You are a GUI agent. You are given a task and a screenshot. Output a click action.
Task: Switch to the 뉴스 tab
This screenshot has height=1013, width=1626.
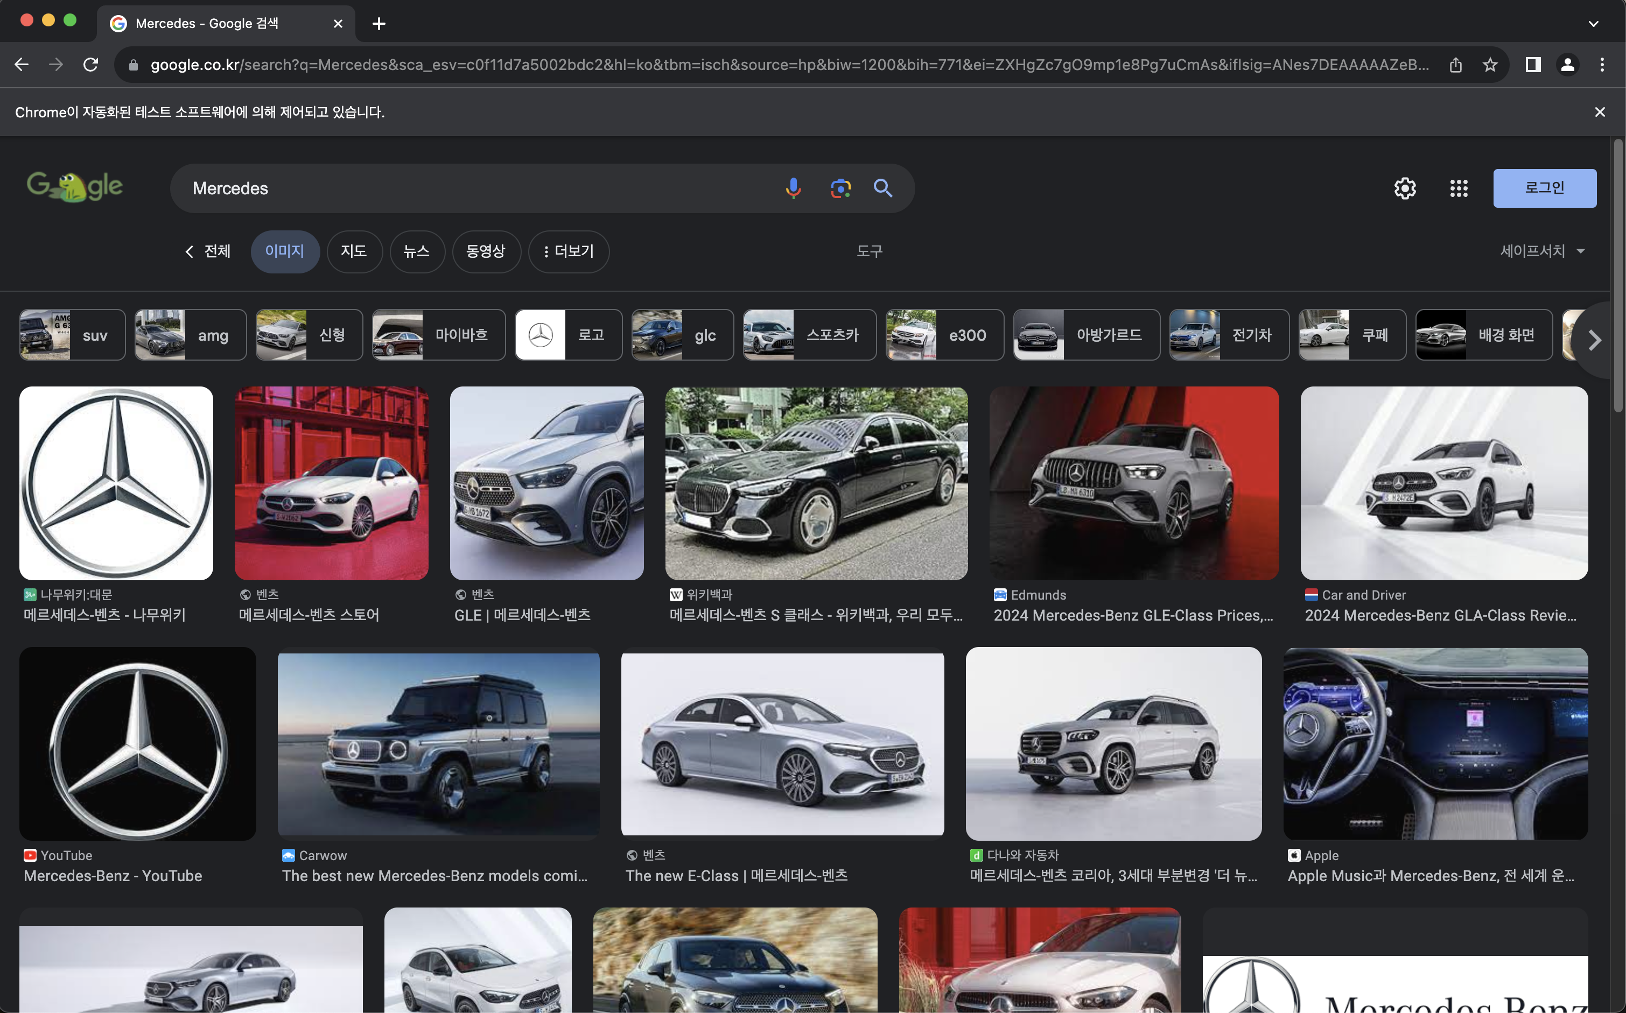point(417,251)
